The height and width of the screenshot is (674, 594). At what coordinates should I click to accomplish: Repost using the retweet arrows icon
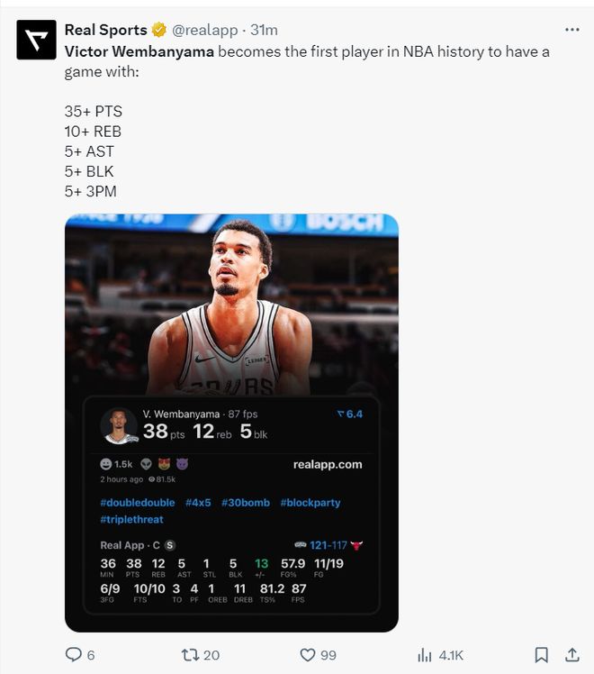[x=190, y=655]
